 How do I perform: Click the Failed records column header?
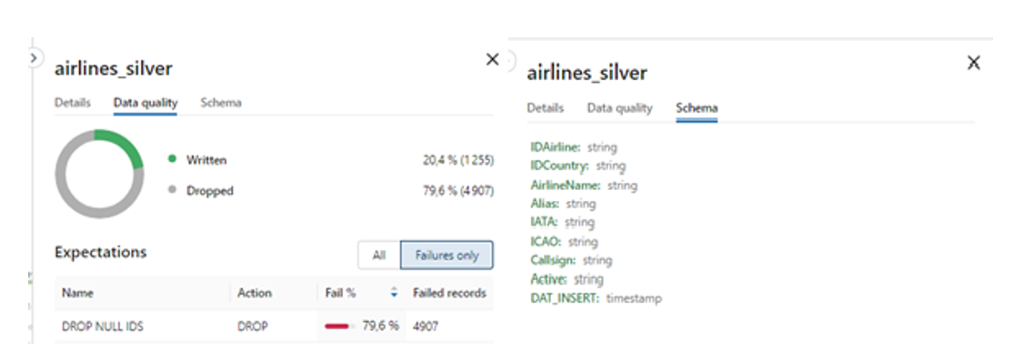coord(449,293)
